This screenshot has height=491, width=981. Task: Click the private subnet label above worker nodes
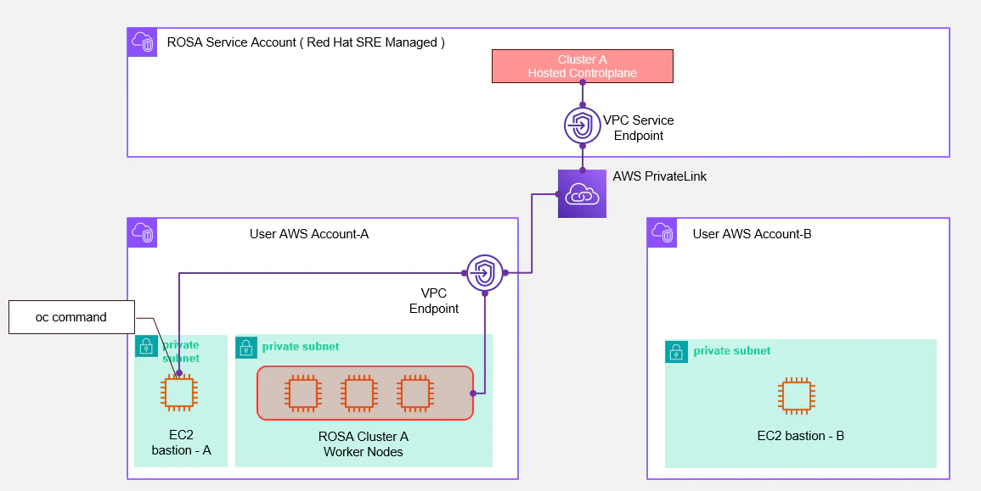(301, 346)
